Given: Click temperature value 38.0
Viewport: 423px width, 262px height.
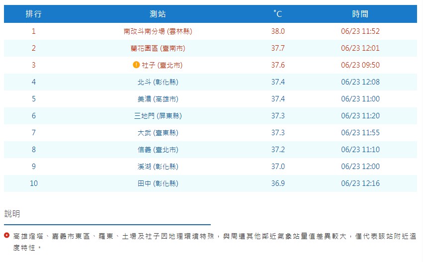Looking at the screenshot, I should (278, 31).
